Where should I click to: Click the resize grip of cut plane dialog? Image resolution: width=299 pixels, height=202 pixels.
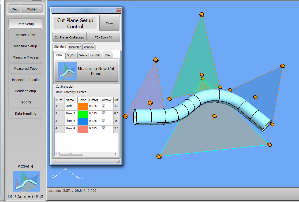tap(119, 162)
